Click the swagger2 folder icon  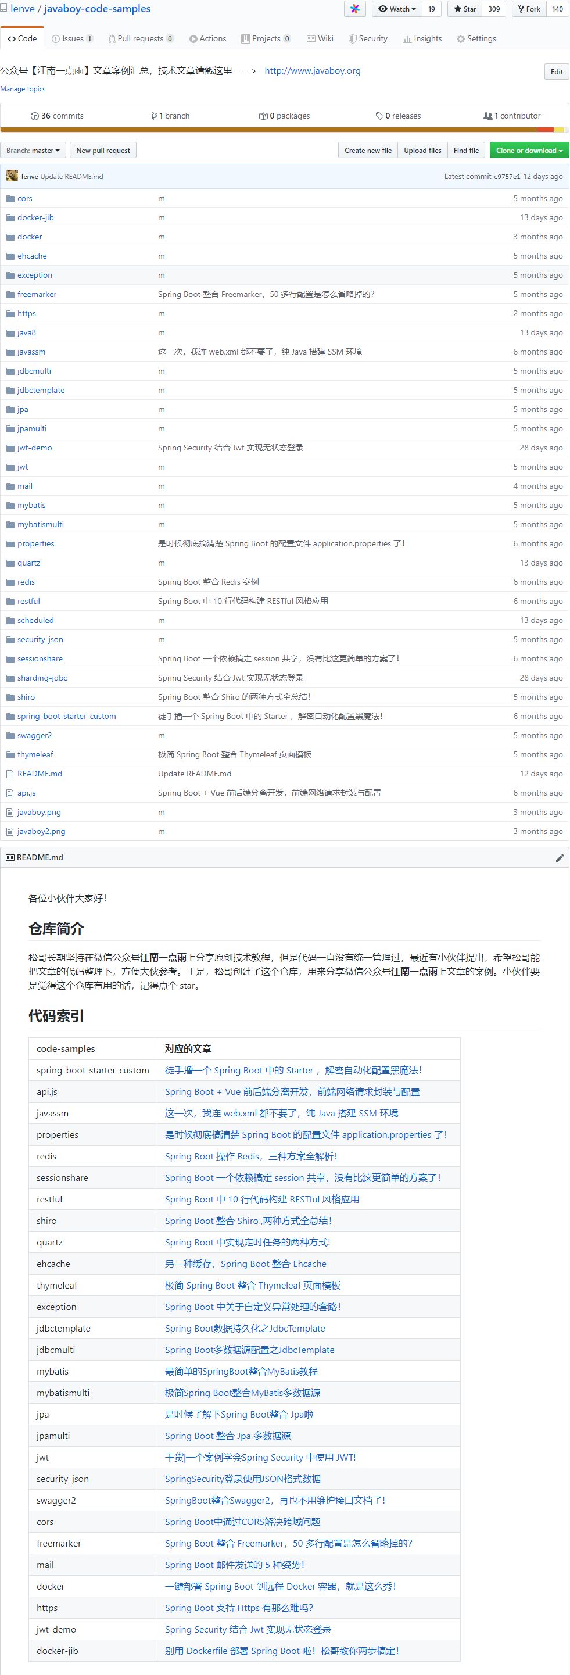point(10,735)
